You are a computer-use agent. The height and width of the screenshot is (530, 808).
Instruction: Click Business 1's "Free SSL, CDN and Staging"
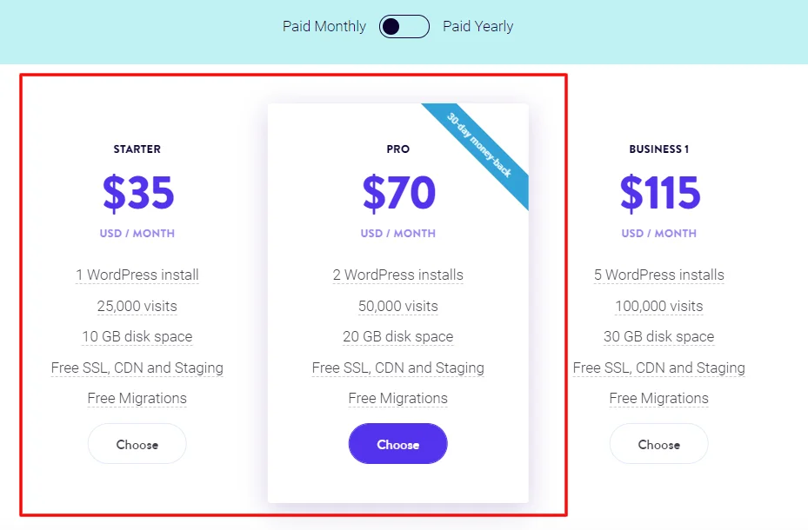(x=658, y=368)
